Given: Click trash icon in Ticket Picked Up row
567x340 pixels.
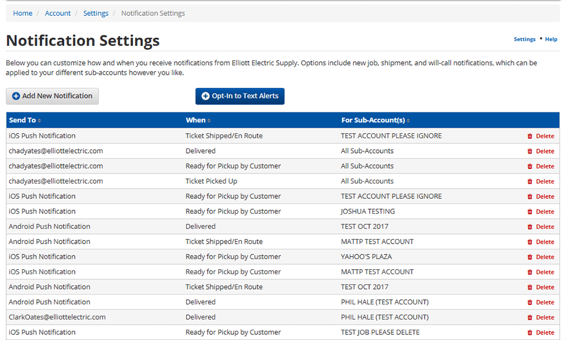Looking at the screenshot, I should coord(530,181).
